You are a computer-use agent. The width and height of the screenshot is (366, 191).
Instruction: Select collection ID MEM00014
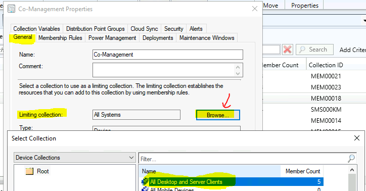coord(326,121)
